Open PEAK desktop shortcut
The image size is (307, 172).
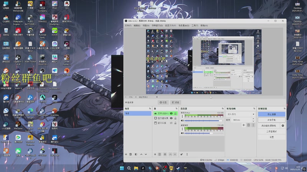54,5
